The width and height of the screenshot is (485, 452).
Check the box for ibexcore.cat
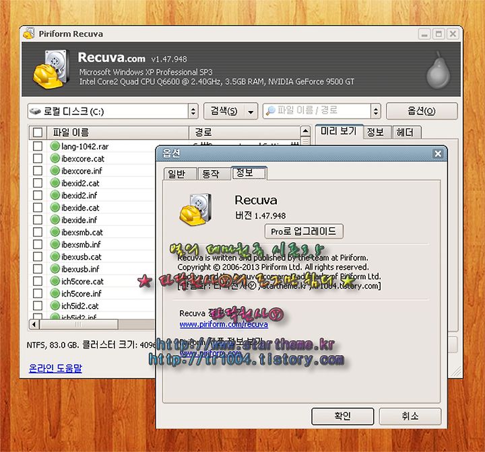click(38, 158)
